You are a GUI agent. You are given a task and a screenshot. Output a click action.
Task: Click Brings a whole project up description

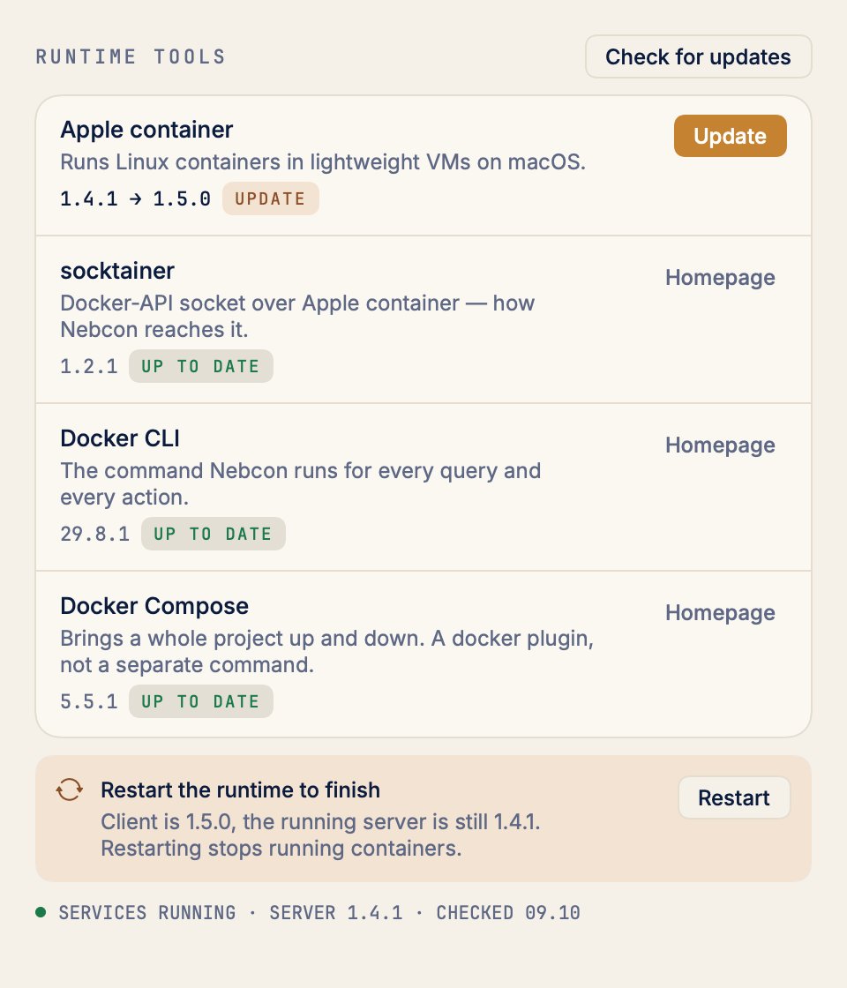tap(327, 652)
